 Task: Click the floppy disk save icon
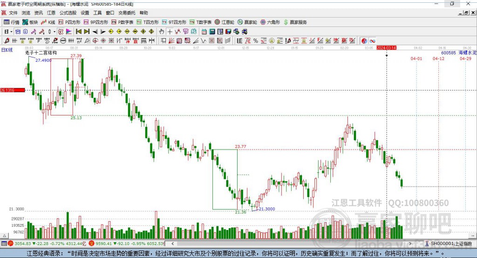(x=228, y=31)
